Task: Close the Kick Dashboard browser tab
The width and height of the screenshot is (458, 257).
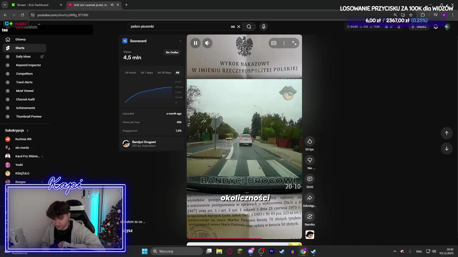Action: (61, 5)
